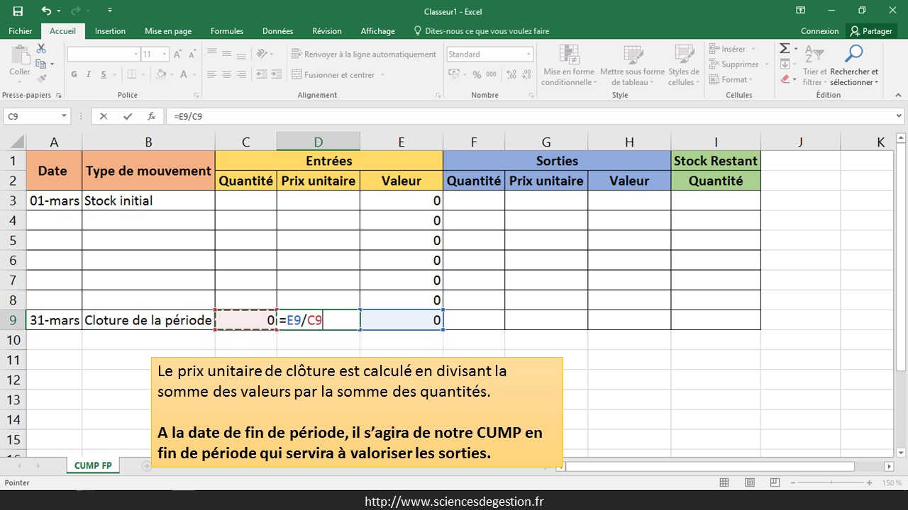Toggle italic I formatting
Viewport: 908px width, 510px height.
coord(89,74)
